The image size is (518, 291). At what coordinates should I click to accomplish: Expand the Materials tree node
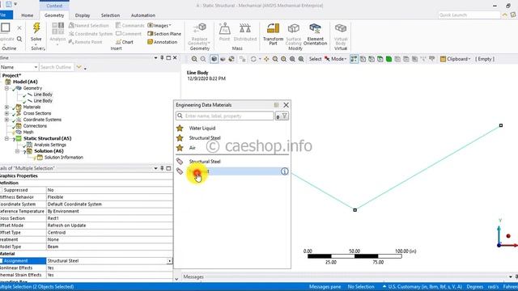[x=6, y=107]
